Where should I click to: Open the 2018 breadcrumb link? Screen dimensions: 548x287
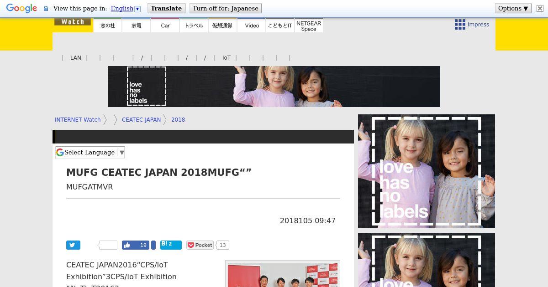point(178,120)
